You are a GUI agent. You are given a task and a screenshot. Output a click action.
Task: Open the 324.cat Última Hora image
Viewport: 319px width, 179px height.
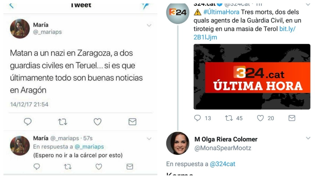tap(252, 77)
